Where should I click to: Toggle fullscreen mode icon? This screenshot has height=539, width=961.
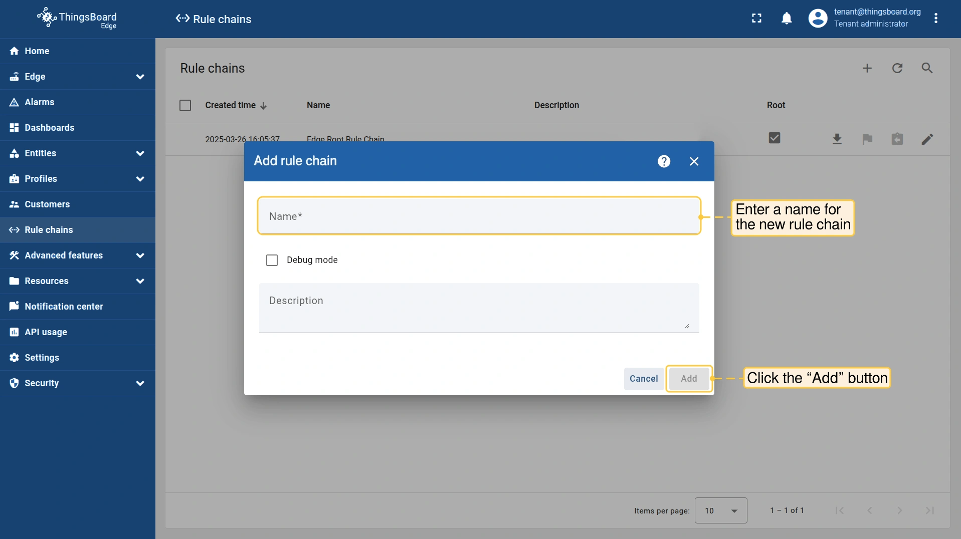(x=756, y=19)
